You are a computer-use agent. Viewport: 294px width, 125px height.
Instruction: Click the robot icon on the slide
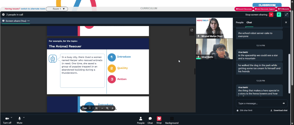pos(53,59)
